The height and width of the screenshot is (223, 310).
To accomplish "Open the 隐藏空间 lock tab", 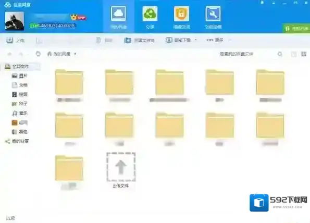I will point(181,17).
